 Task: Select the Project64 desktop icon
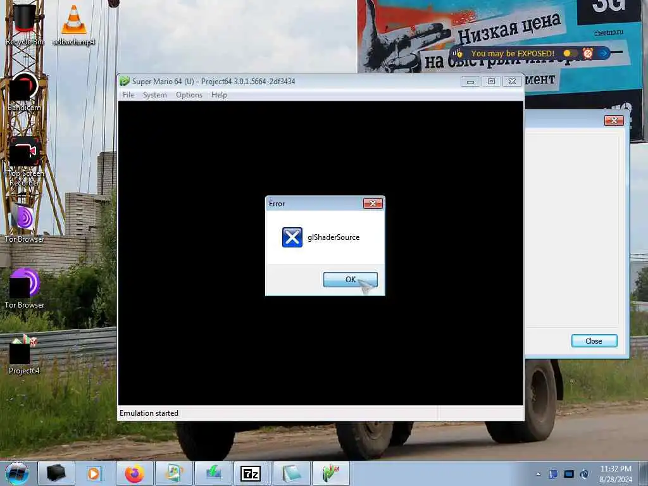click(25, 354)
